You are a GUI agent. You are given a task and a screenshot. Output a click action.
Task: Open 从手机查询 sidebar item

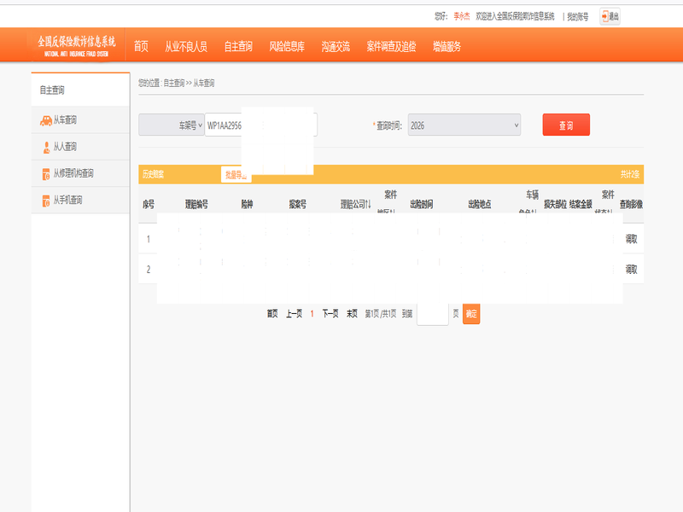click(x=80, y=201)
